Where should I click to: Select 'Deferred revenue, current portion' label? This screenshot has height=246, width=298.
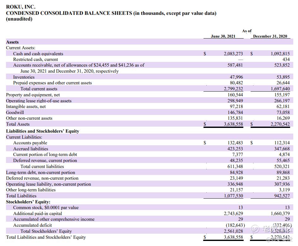(45, 160)
